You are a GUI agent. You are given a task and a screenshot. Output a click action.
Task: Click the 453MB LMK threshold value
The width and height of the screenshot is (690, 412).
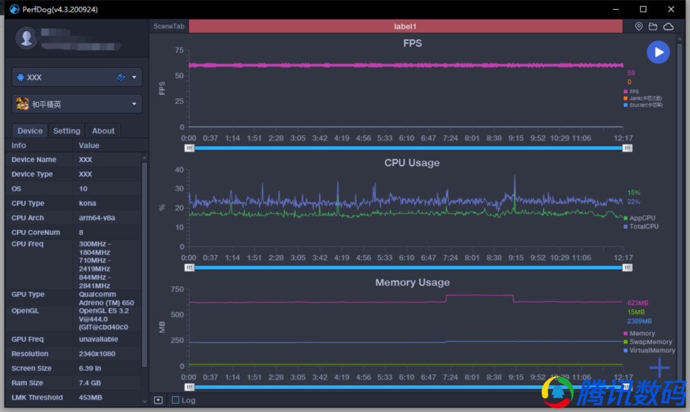point(90,397)
